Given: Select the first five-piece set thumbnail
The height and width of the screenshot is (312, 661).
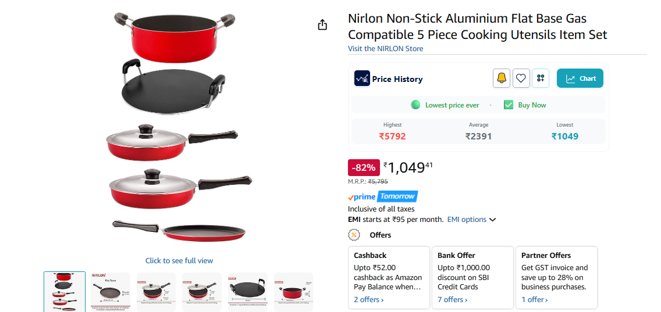Looking at the screenshot, I should tap(65, 292).
